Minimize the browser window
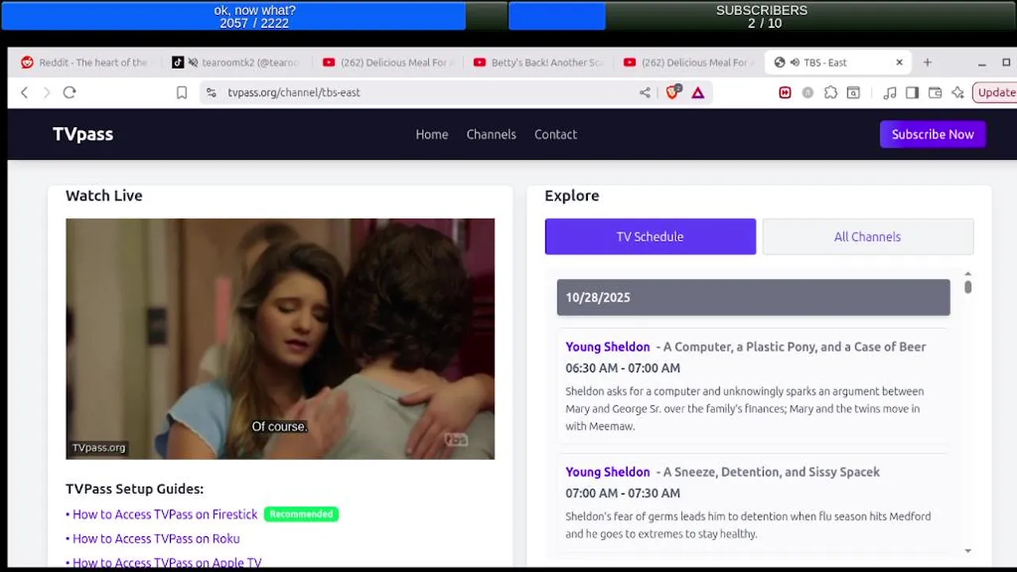This screenshot has height=572, width=1017. click(982, 63)
